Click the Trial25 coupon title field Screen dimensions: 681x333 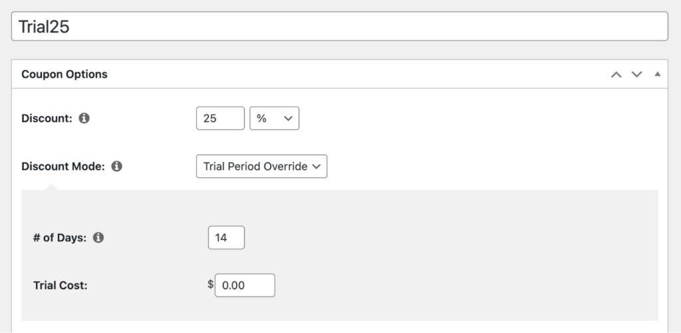pyautogui.click(x=339, y=27)
